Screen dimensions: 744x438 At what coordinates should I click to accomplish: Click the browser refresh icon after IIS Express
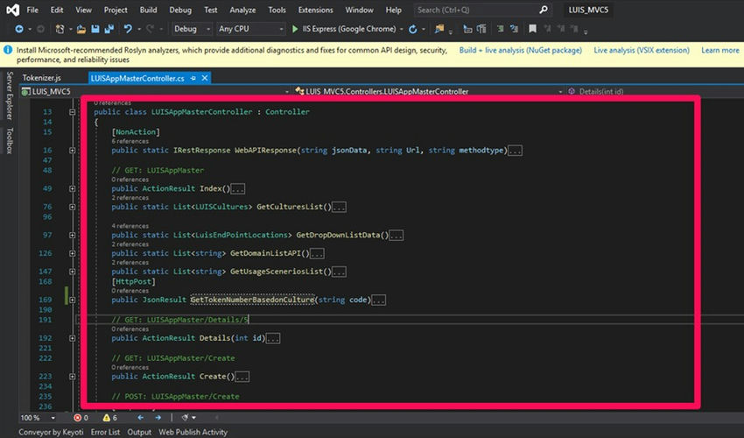(411, 29)
